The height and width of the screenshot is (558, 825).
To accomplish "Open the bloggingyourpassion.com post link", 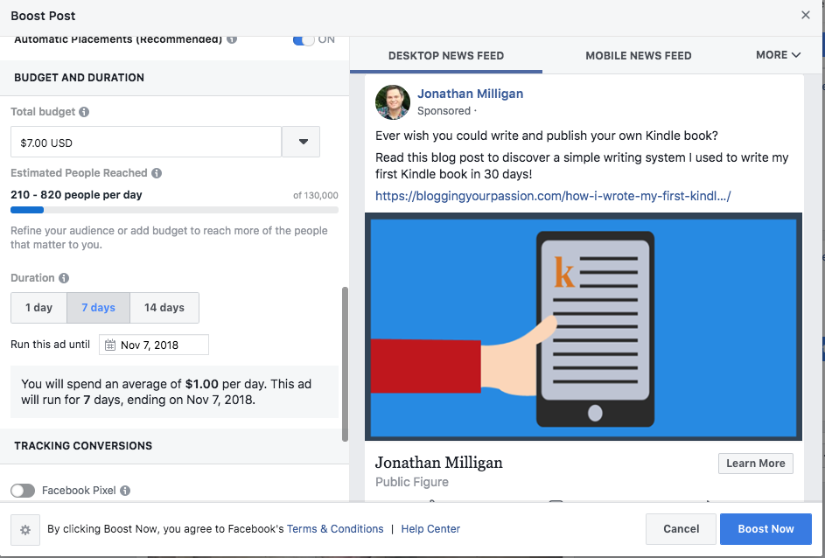I will tap(553, 196).
